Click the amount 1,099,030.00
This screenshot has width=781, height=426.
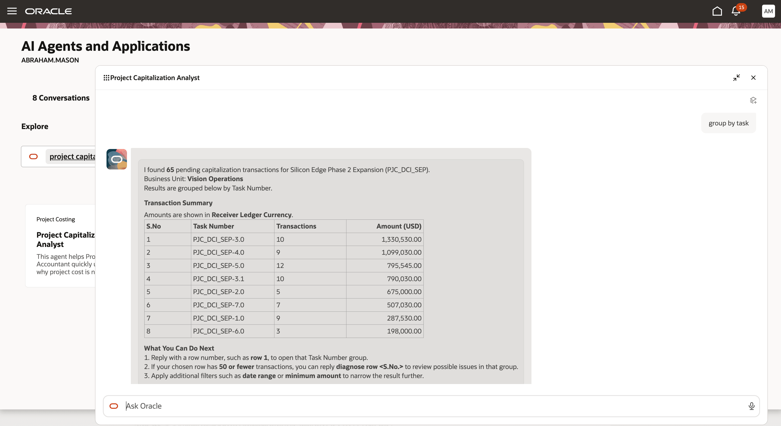point(401,252)
